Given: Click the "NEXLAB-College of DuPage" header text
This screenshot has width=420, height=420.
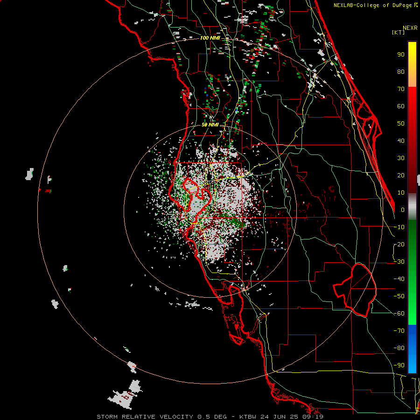Looking at the screenshot, I should tap(372, 5).
